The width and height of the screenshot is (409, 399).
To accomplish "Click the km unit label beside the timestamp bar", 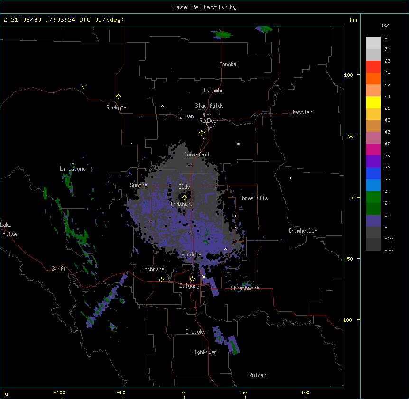I will [353, 20].
